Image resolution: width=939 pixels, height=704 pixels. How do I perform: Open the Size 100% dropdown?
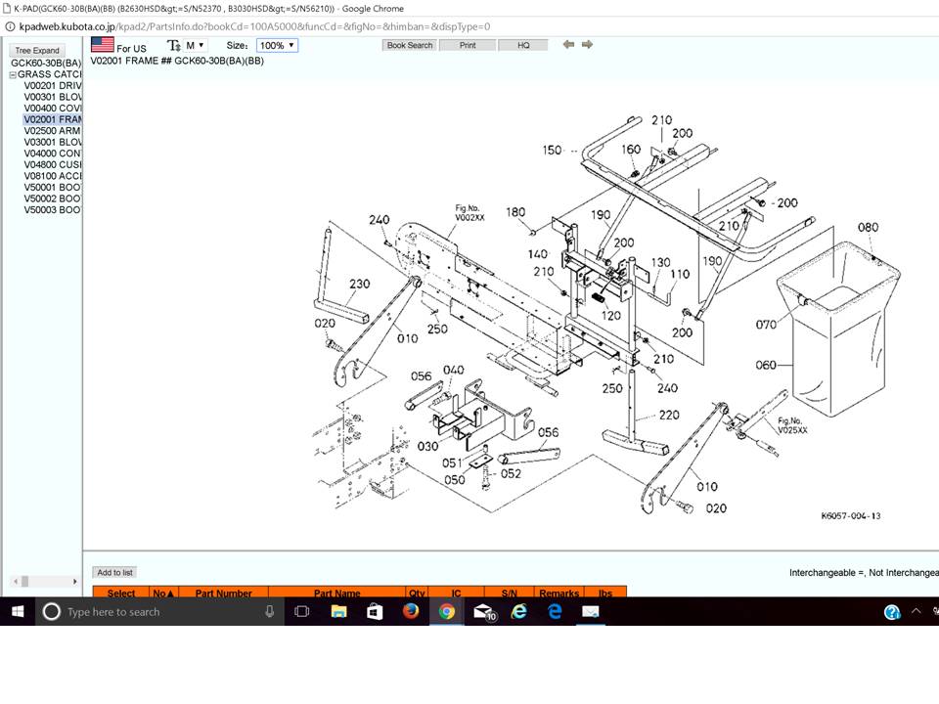(277, 46)
